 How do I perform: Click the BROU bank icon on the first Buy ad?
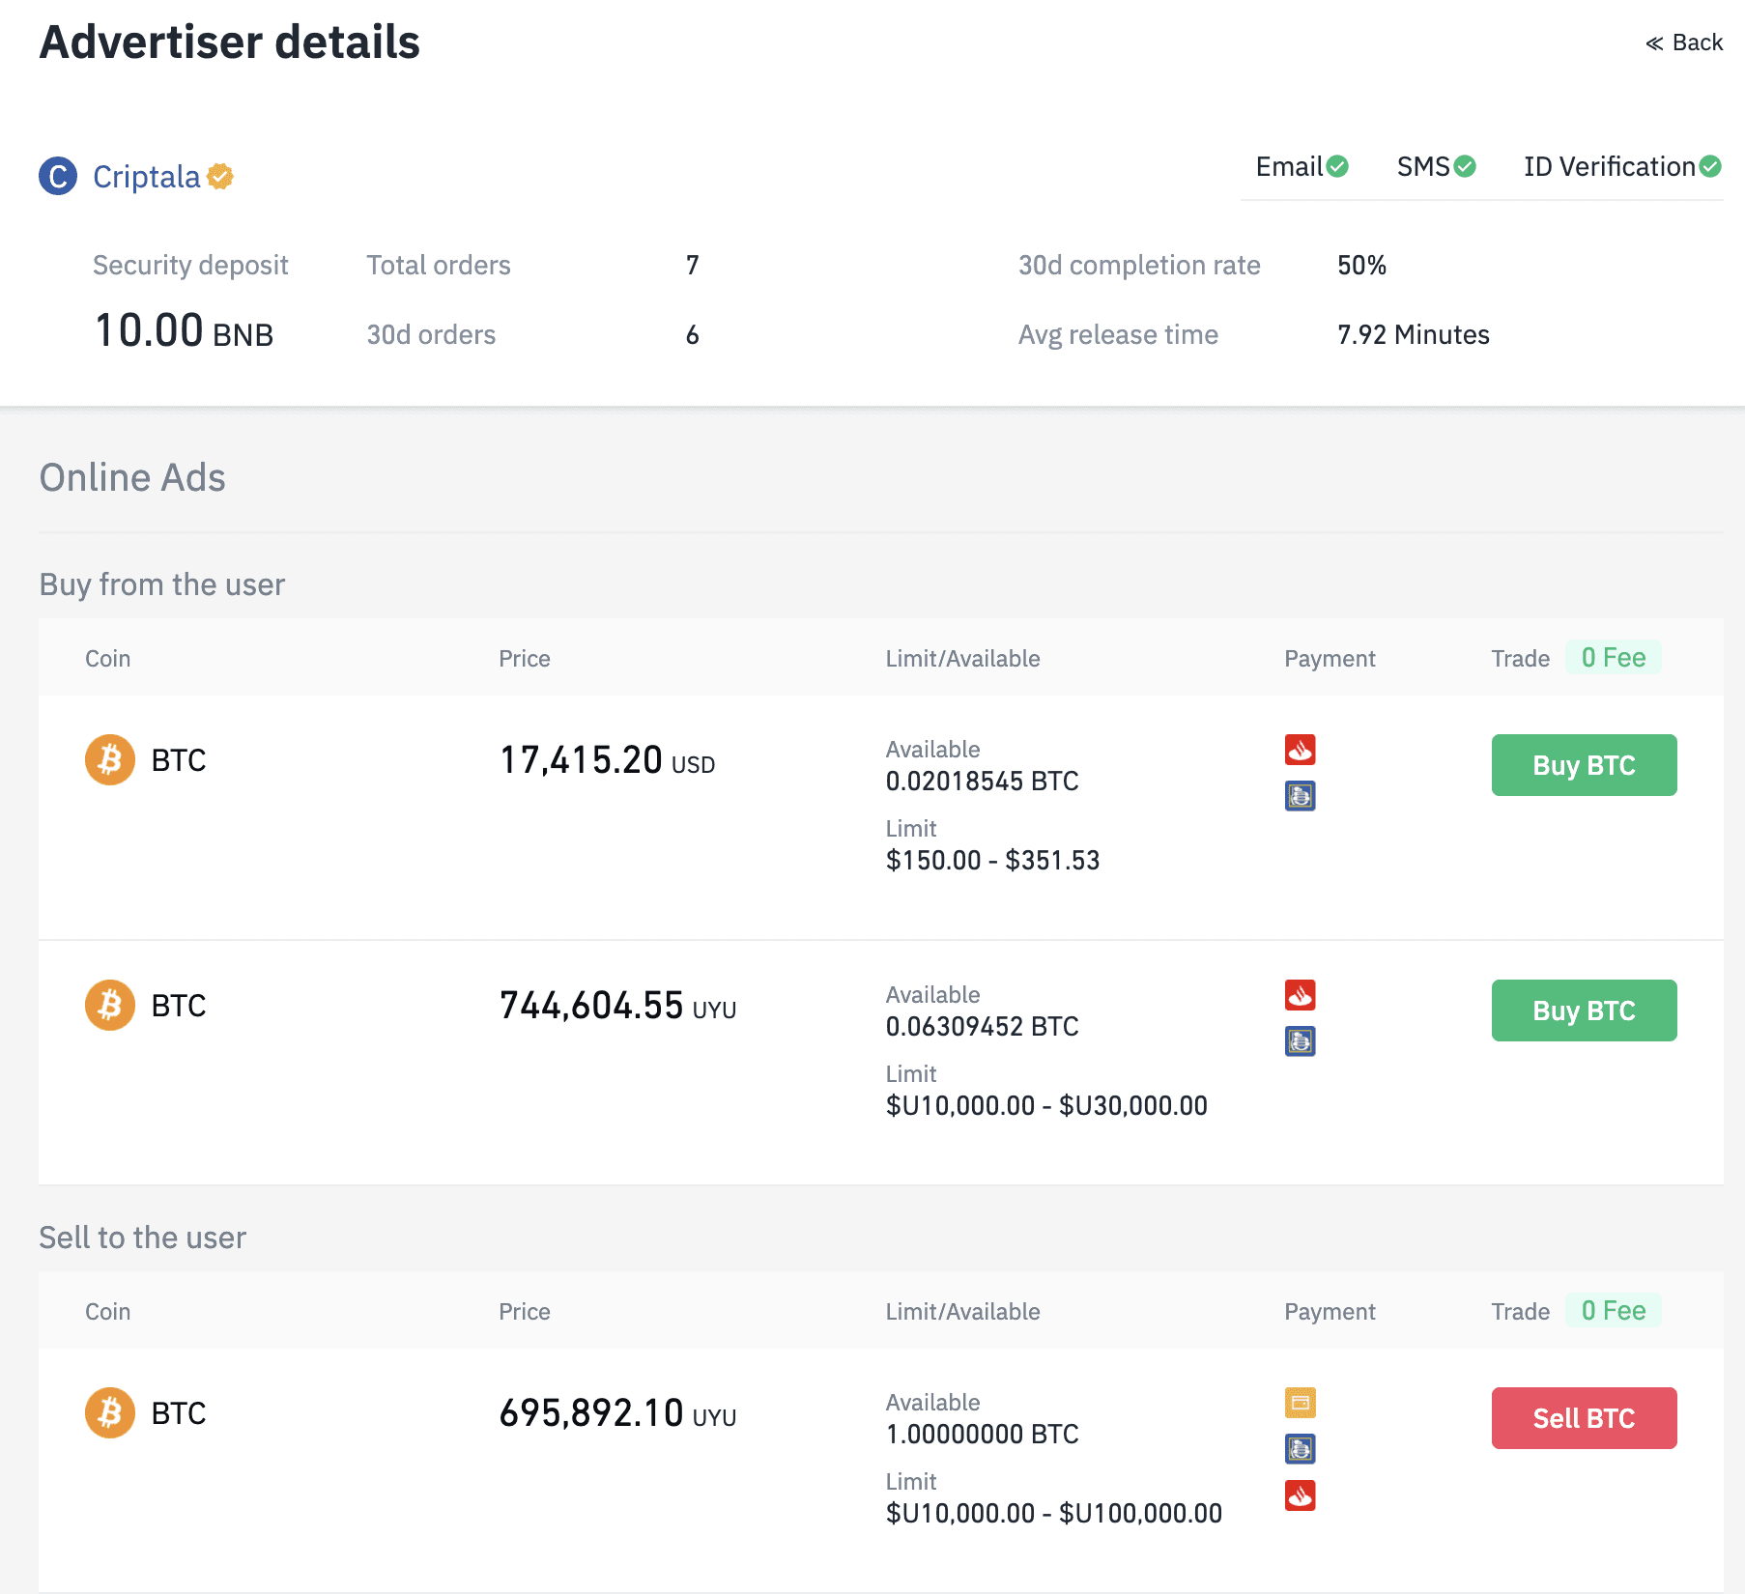pos(1302,797)
